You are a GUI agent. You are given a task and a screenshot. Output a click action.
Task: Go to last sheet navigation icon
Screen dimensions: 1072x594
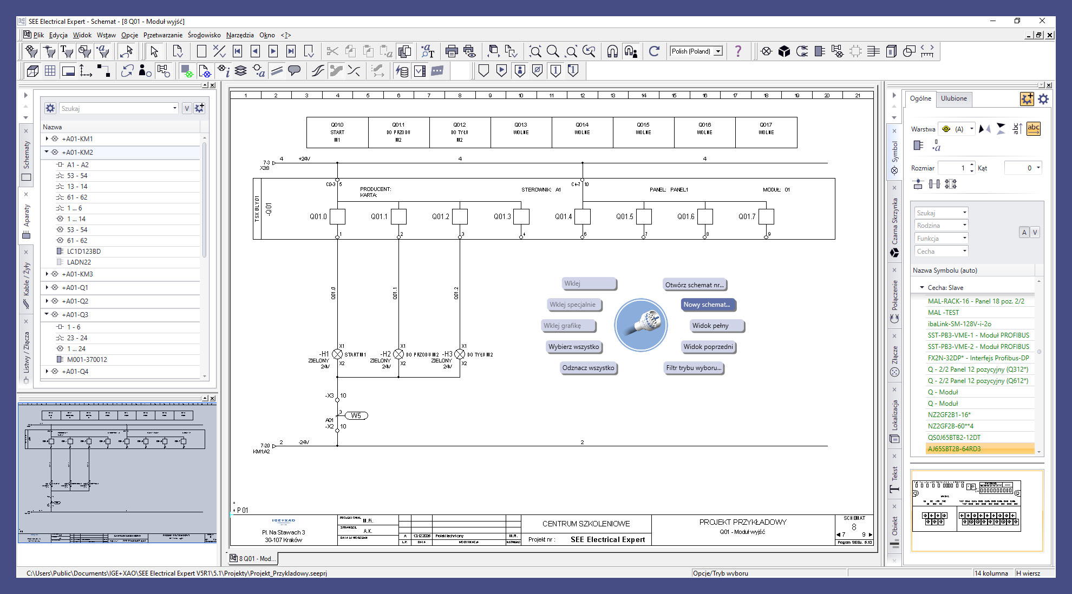[291, 51]
